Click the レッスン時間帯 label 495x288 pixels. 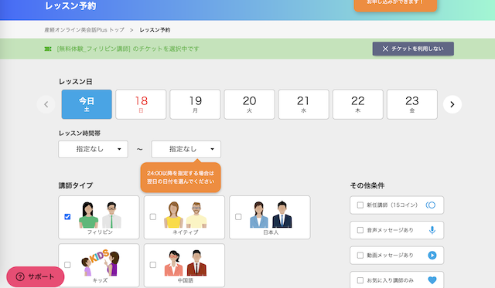pyautogui.click(x=80, y=134)
